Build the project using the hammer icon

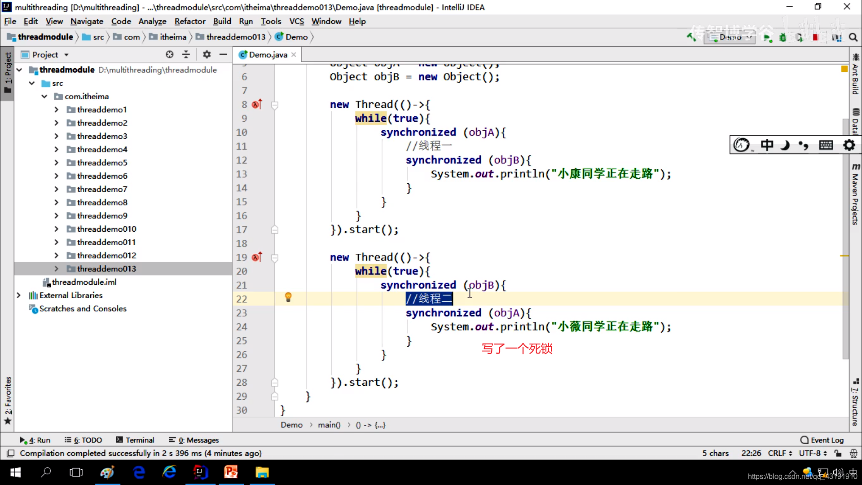click(x=692, y=37)
